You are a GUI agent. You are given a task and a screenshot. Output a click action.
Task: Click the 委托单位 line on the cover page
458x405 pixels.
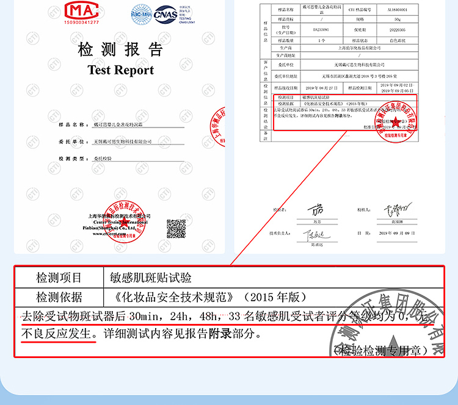click(x=122, y=142)
